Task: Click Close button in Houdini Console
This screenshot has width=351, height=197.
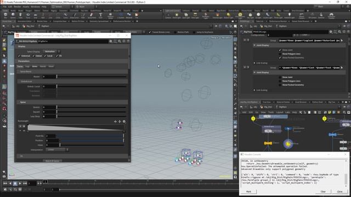Action: tap(339, 192)
